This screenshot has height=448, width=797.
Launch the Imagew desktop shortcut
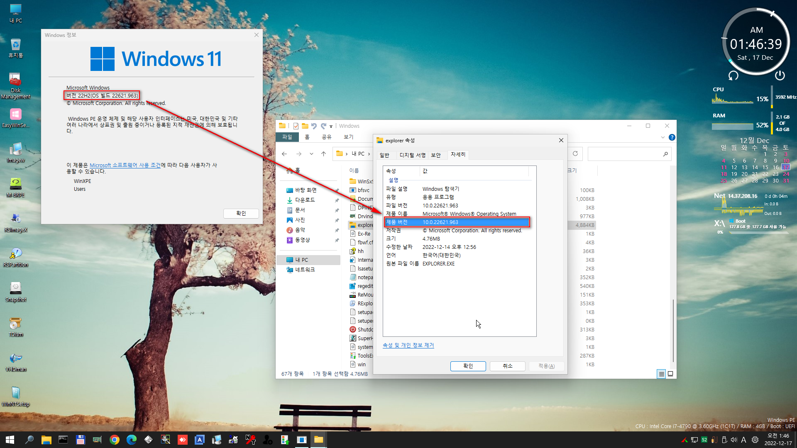pyautogui.click(x=16, y=153)
